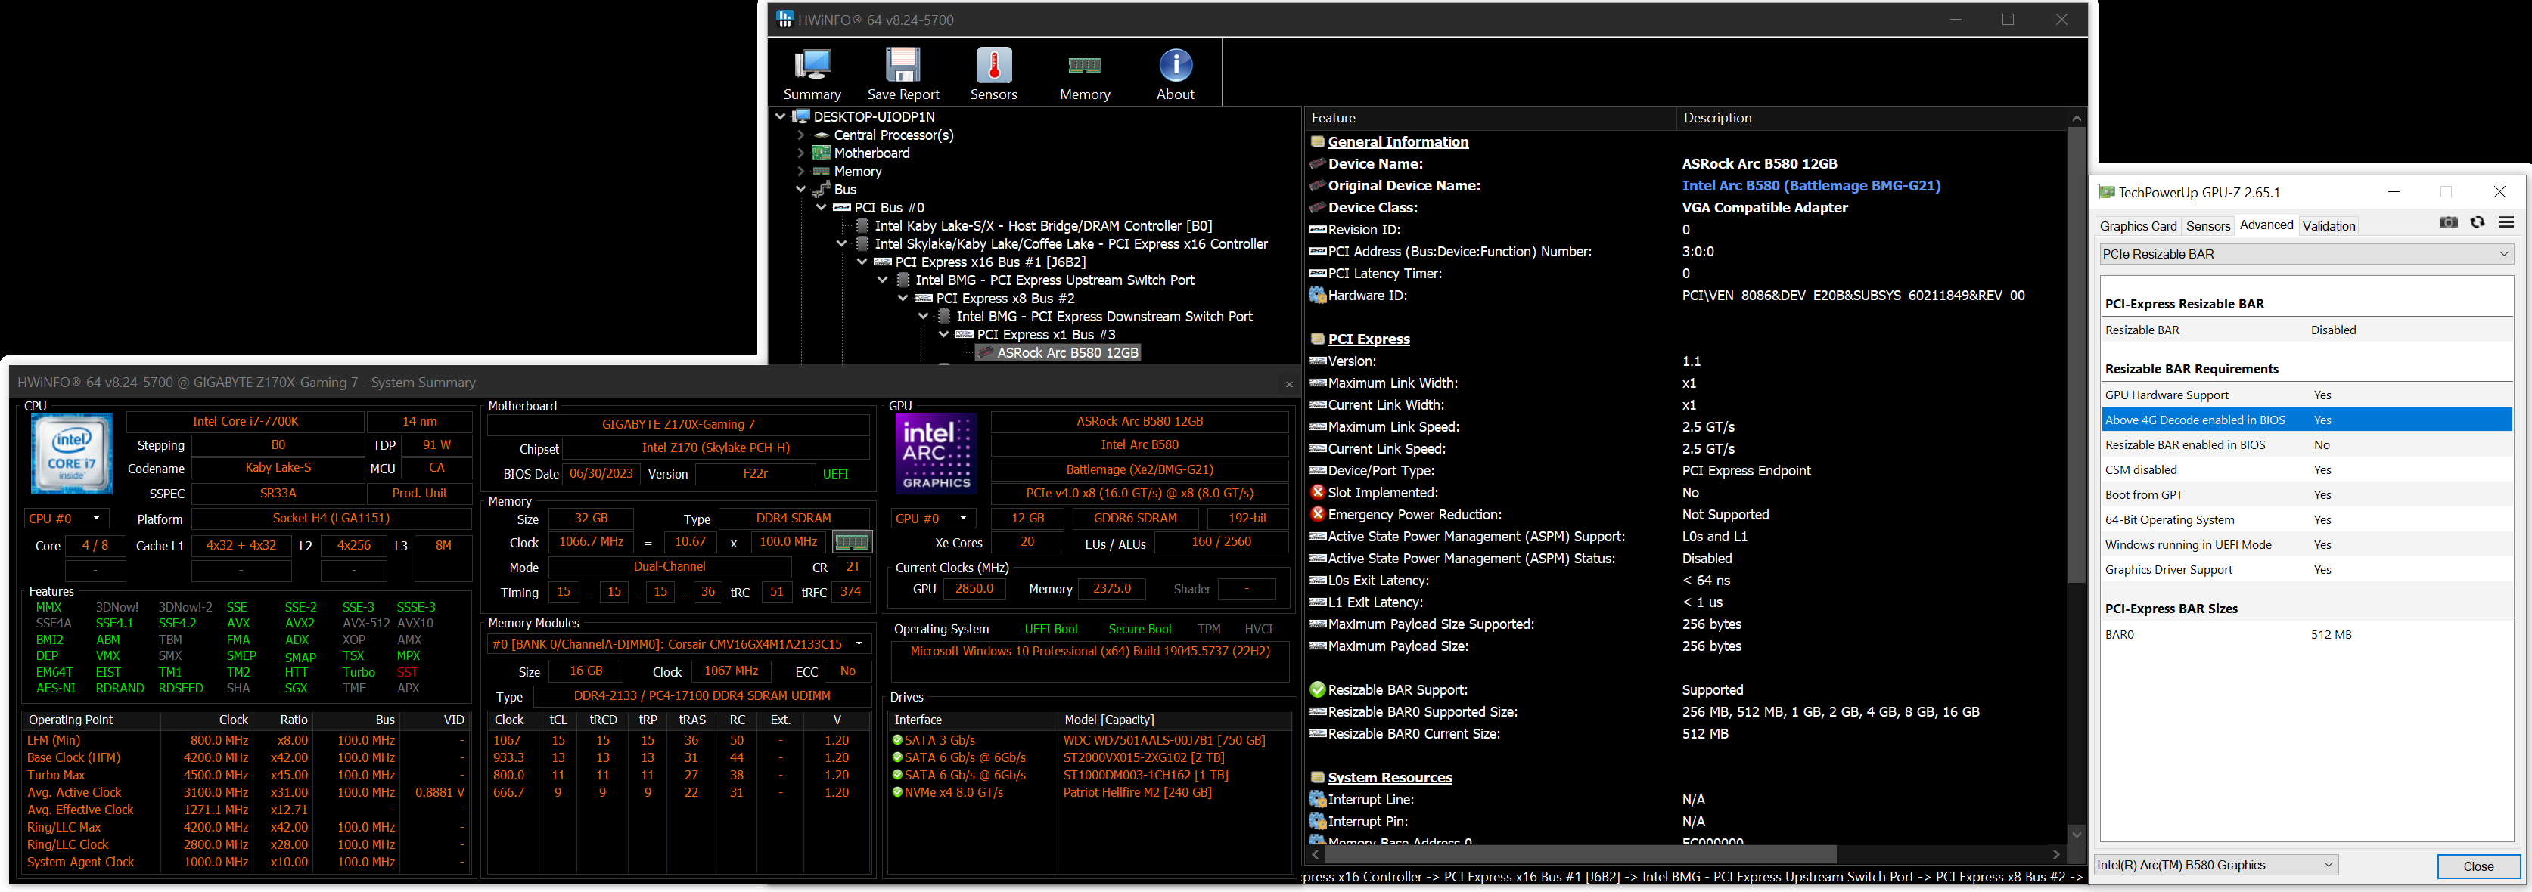Image resolution: width=2532 pixels, height=892 pixels.
Task: Open the Intel(R) Arc(TM) B580 Graphics dropdown
Action: point(2216,865)
